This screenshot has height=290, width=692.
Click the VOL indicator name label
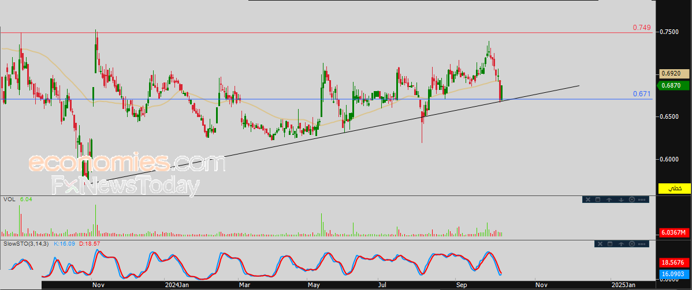[9, 199]
